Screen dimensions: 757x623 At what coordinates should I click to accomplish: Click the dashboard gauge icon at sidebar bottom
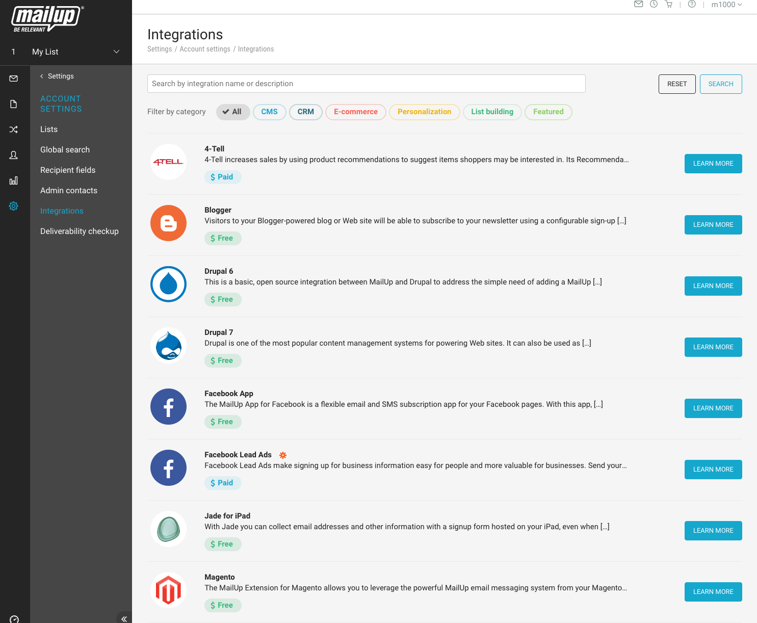pyautogui.click(x=14, y=619)
